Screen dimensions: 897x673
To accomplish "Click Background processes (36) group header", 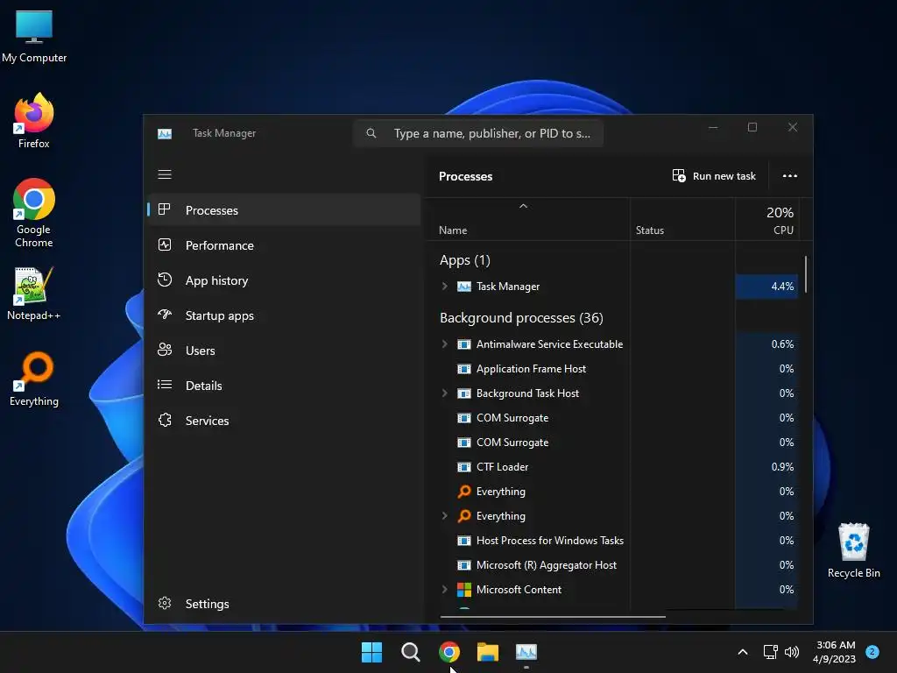I will coord(521,317).
